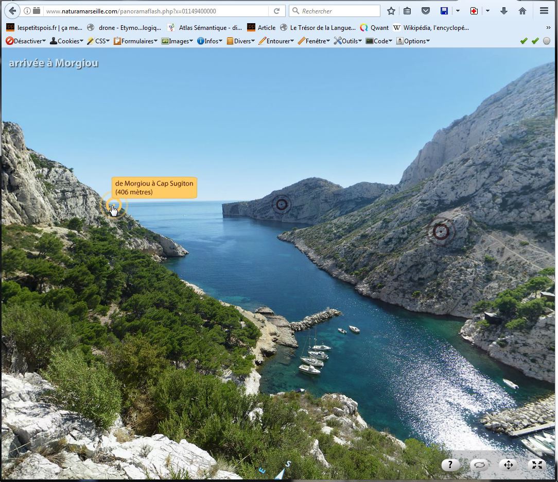Open the Cookies dropdown menu
This screenshot has height=482, width=558.
67,41
